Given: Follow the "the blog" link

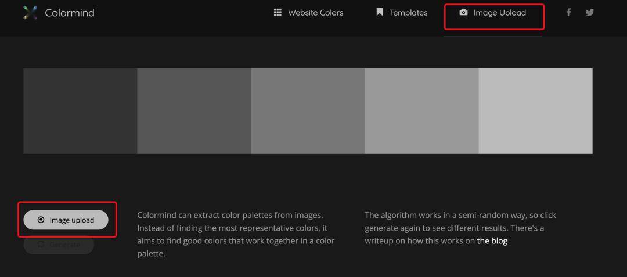Looking at the screenshot, I should pyautogui.click(x=492, y=240).
